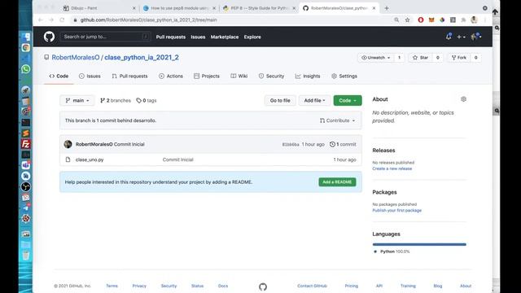Go to Marketplace in header
The width and height of the screenshot is (521, 293).
[225, 37]
